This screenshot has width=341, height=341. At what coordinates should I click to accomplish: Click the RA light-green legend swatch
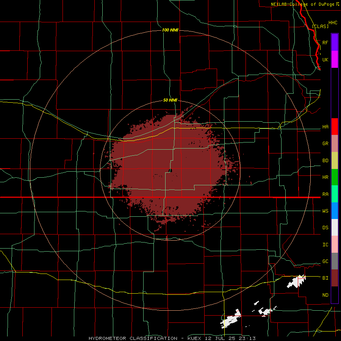(x=335, y=194)
